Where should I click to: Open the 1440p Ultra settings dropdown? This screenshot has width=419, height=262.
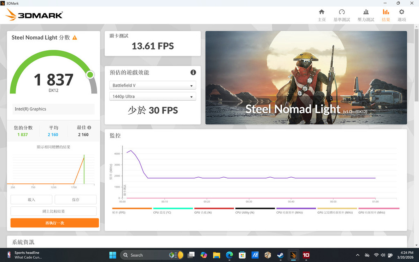click(152, 97)
